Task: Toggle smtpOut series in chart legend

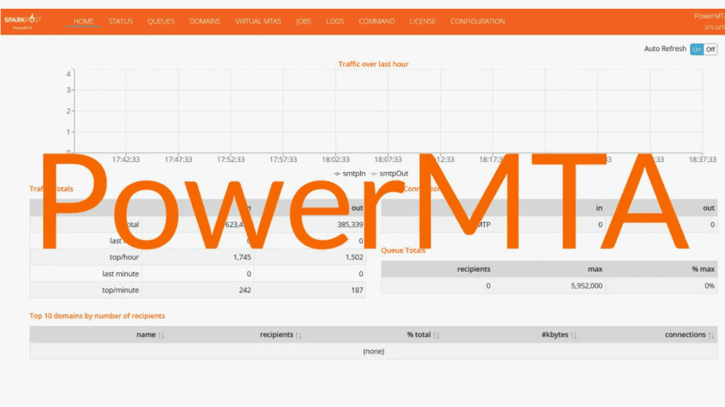Action: [389, 174]
